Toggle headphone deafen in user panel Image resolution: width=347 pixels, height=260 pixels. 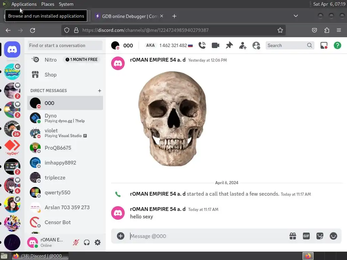click(87, 242)
